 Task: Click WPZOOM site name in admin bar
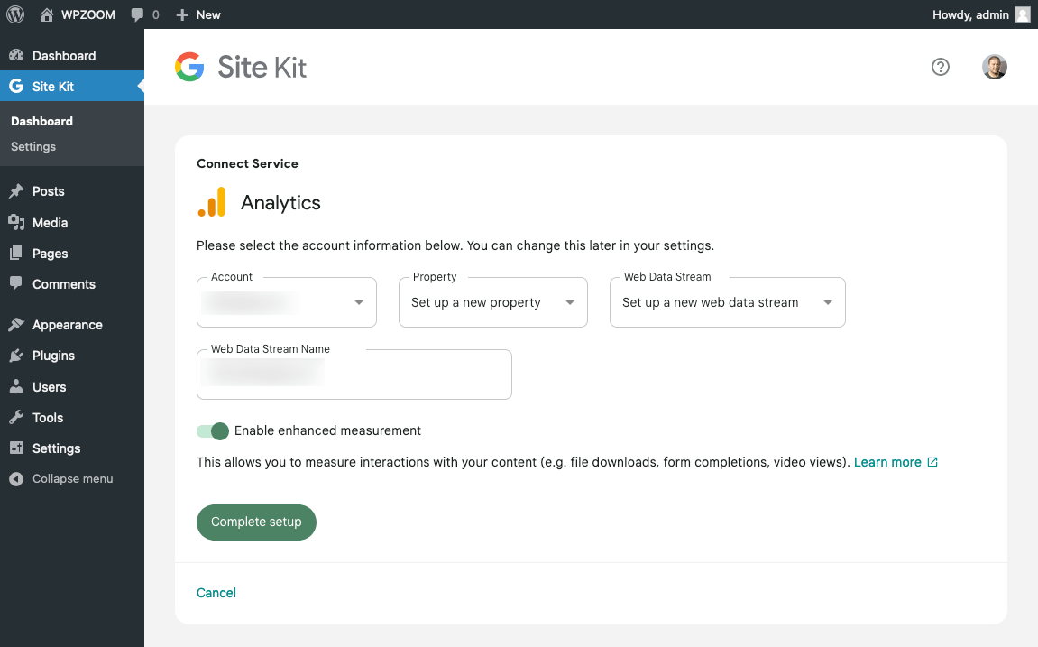pos(88,14)
